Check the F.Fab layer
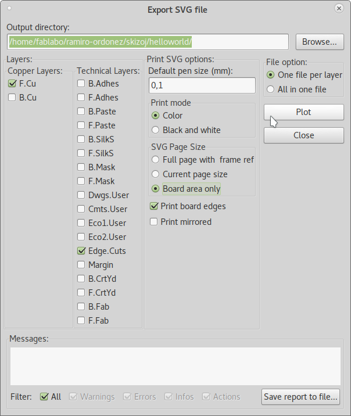 (x=81, y=321)
